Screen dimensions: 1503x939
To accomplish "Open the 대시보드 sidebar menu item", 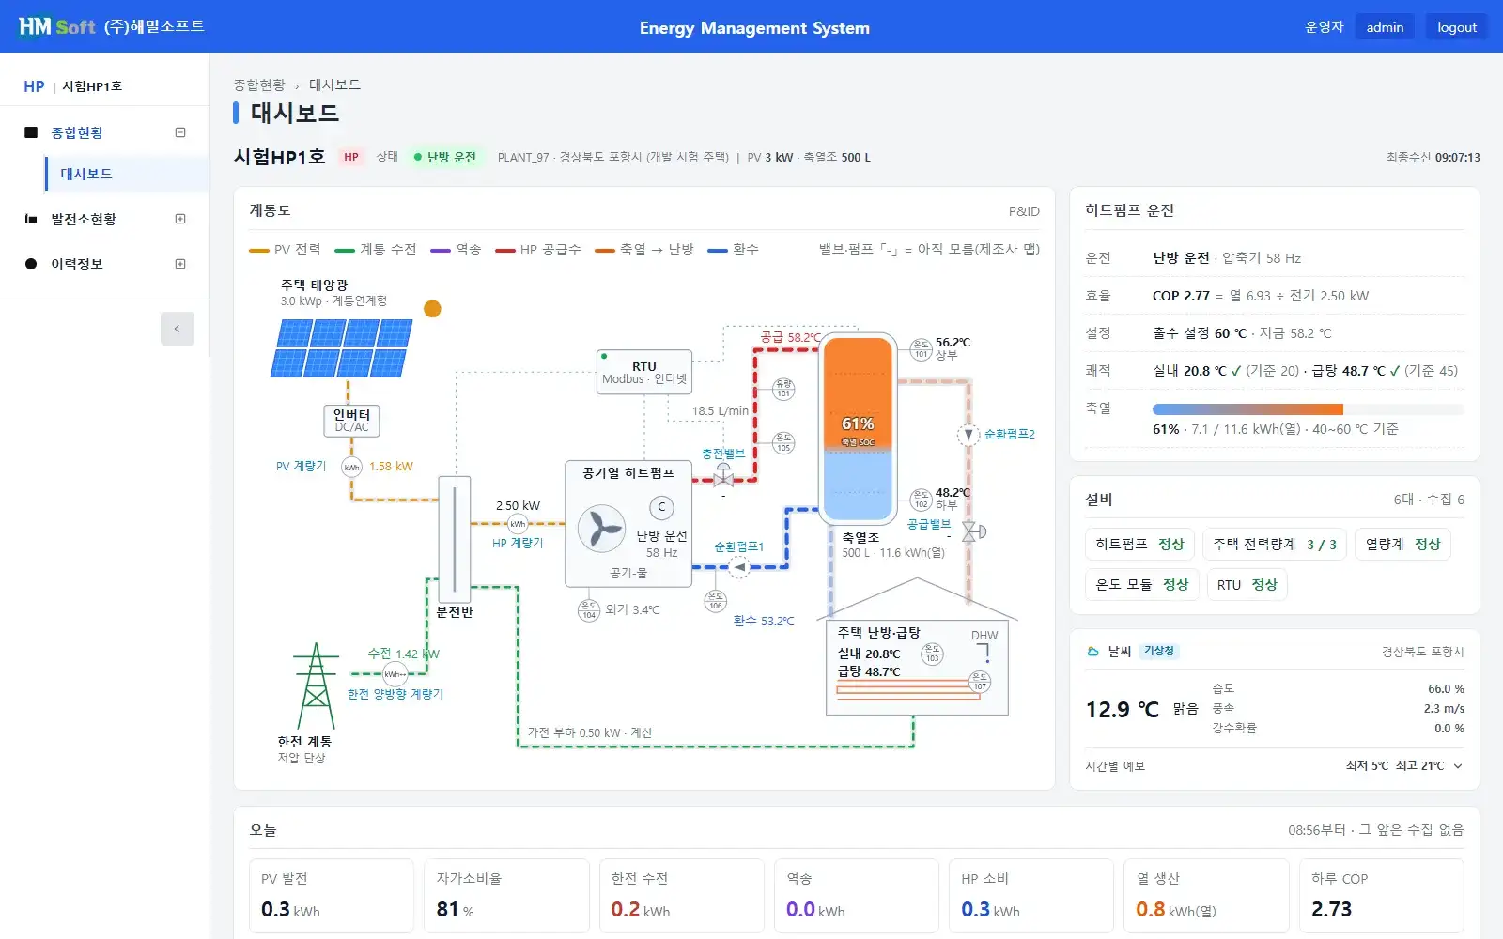I will (127, 174).
